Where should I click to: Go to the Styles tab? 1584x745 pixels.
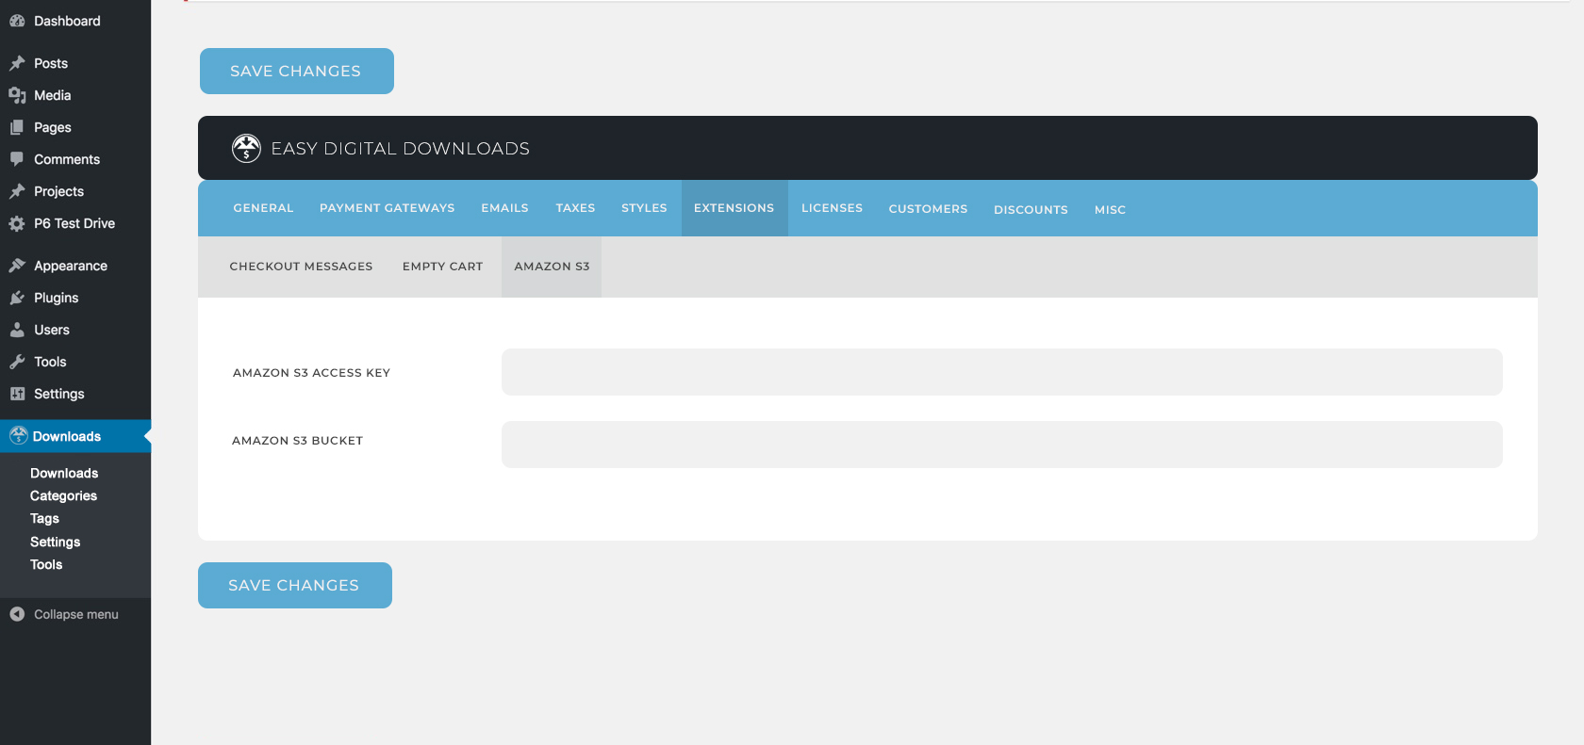644,208
